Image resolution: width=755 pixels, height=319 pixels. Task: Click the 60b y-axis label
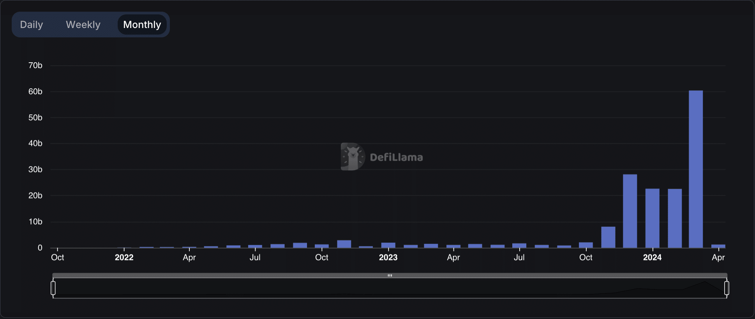[x=35, y=91]
